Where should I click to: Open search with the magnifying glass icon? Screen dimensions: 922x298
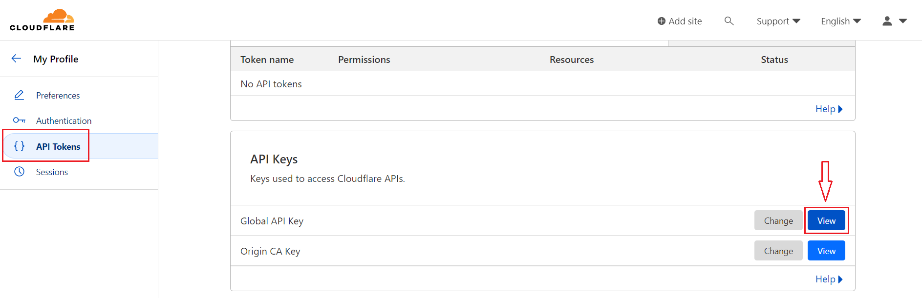coord(729,21)
